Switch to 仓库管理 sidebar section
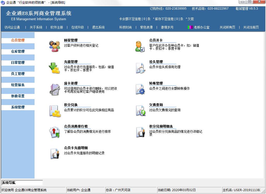The image size is (266, 194). pos(18,52)
